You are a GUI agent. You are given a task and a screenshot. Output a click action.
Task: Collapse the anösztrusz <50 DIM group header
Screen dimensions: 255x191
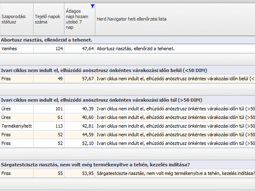tap(104, 70)
